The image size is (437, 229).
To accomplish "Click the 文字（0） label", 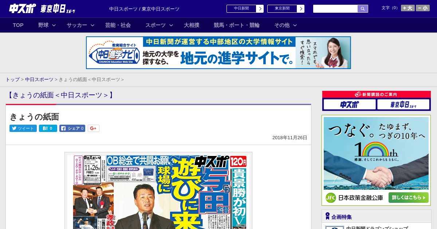I will (x=390, y=8).
